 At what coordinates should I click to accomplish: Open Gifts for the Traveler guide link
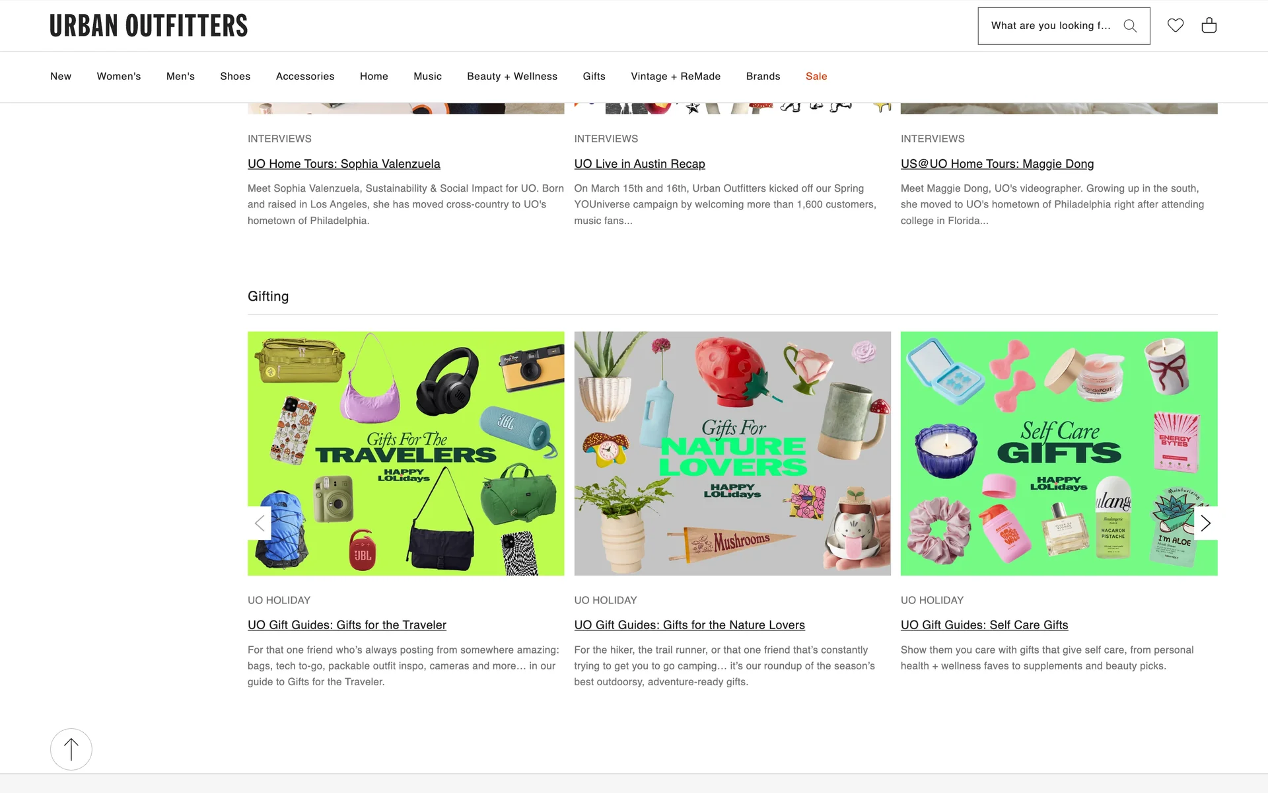tap(347, 625)
